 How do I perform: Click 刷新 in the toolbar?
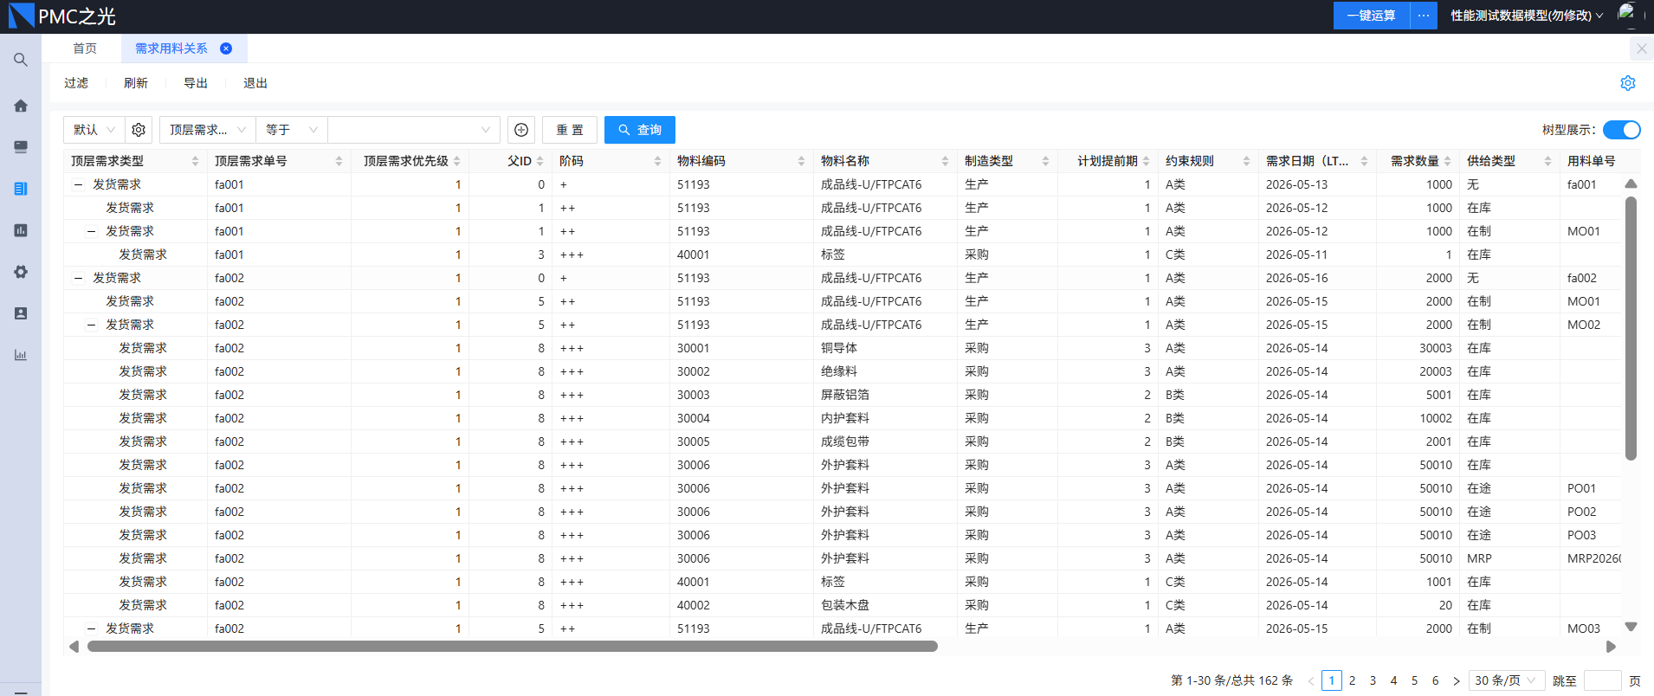(136, 83)
